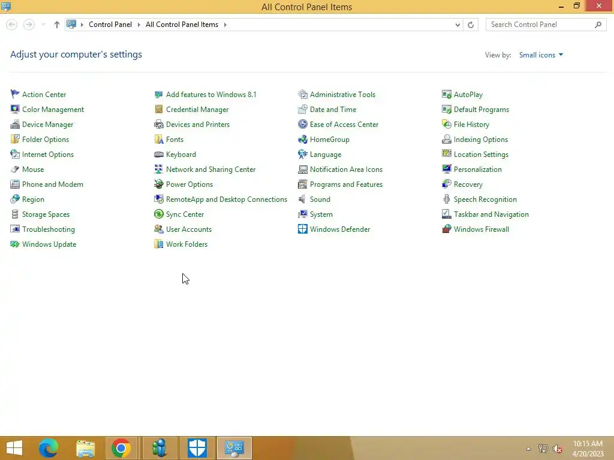Viewport: 614px width, 460px height.
Task: Open the taskbar clock and date
Action: [x=588, y=449]
